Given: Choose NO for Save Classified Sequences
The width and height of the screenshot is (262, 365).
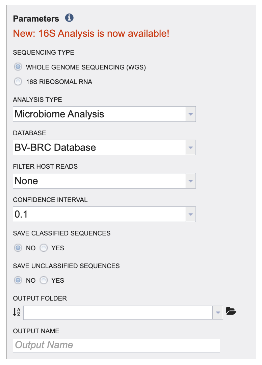Looking at the screenshot, I should [18, 248].
